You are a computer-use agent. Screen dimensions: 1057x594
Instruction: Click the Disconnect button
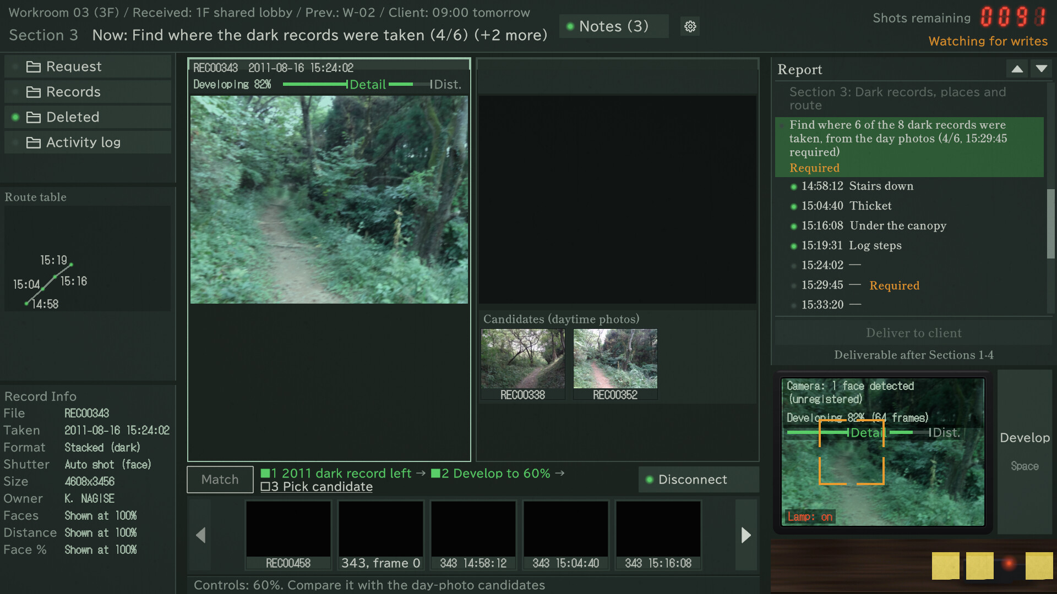pos(699,480)
